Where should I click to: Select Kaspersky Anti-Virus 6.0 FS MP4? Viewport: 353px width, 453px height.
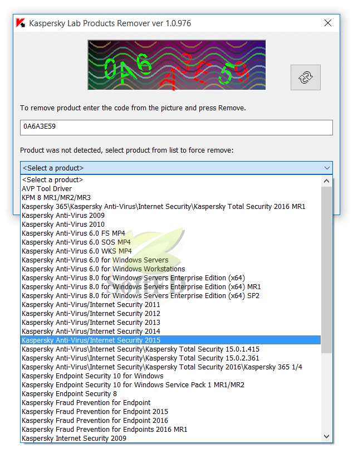pyautogui.click(x=170, y=233)
